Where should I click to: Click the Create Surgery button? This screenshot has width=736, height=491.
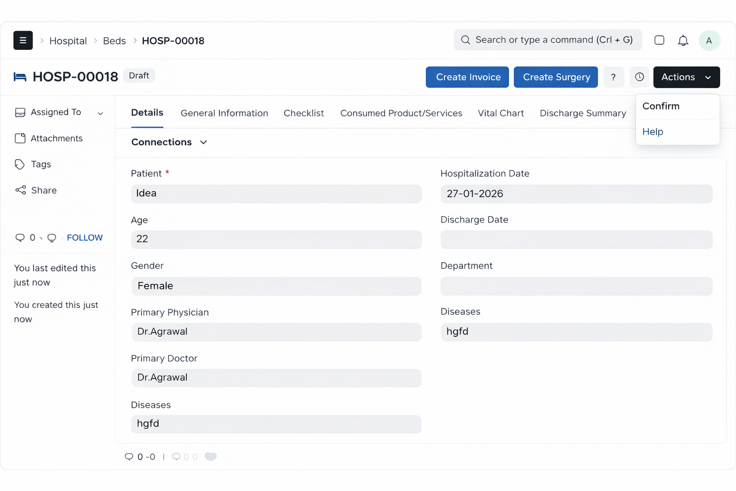556,77
